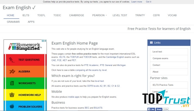The height and width of the screenshot is (111, 194).
Task: Open the FCE exam link
Action: (x=59, y=60)
